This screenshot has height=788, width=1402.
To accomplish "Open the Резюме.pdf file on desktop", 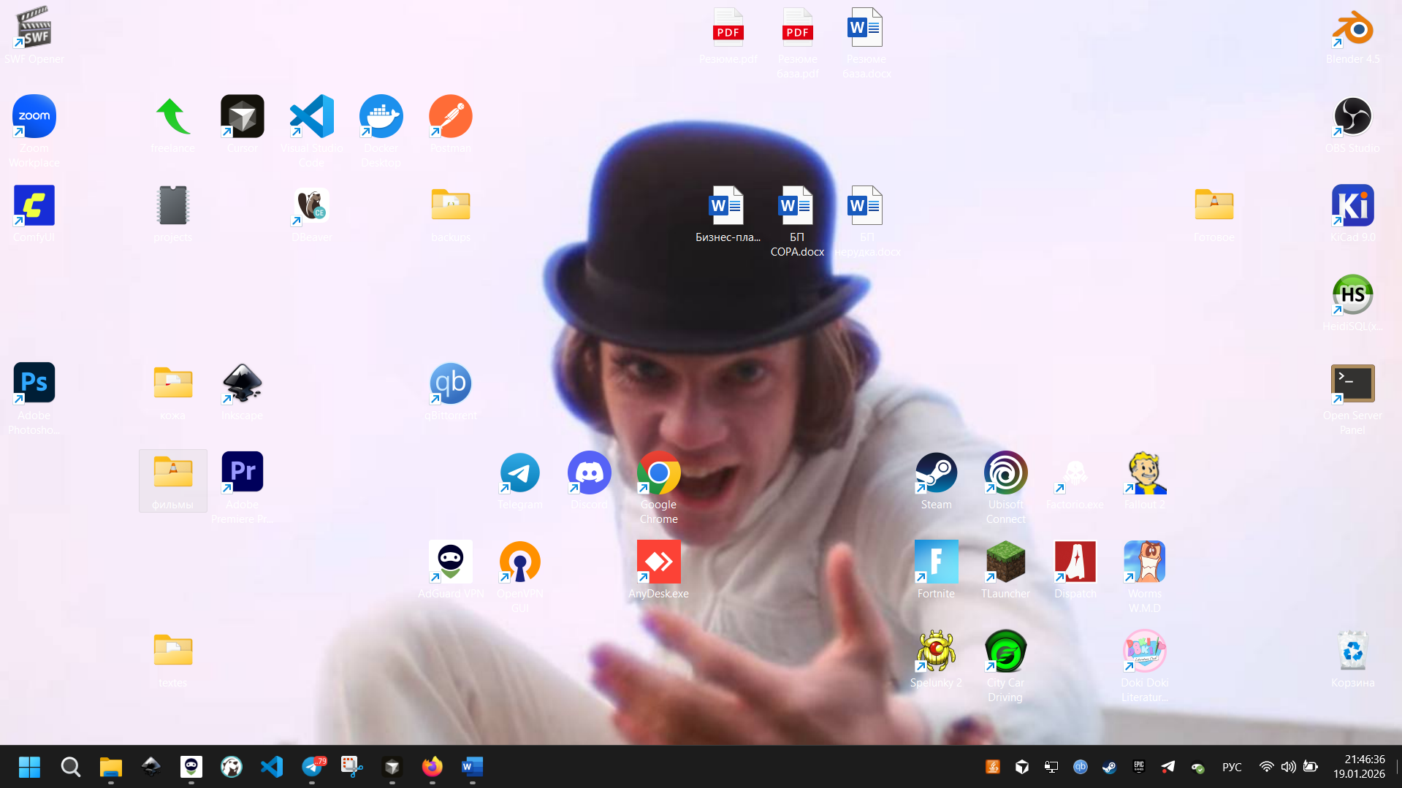I will point(728,30).
